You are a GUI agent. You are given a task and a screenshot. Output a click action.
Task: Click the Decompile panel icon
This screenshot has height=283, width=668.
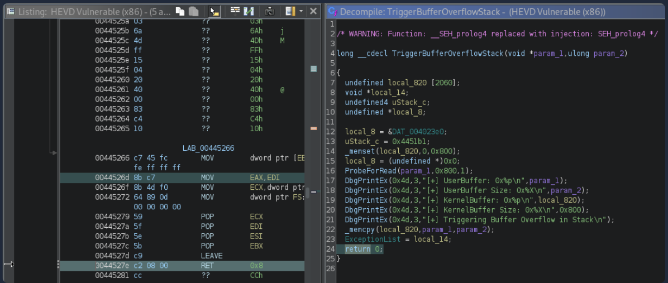332,11
